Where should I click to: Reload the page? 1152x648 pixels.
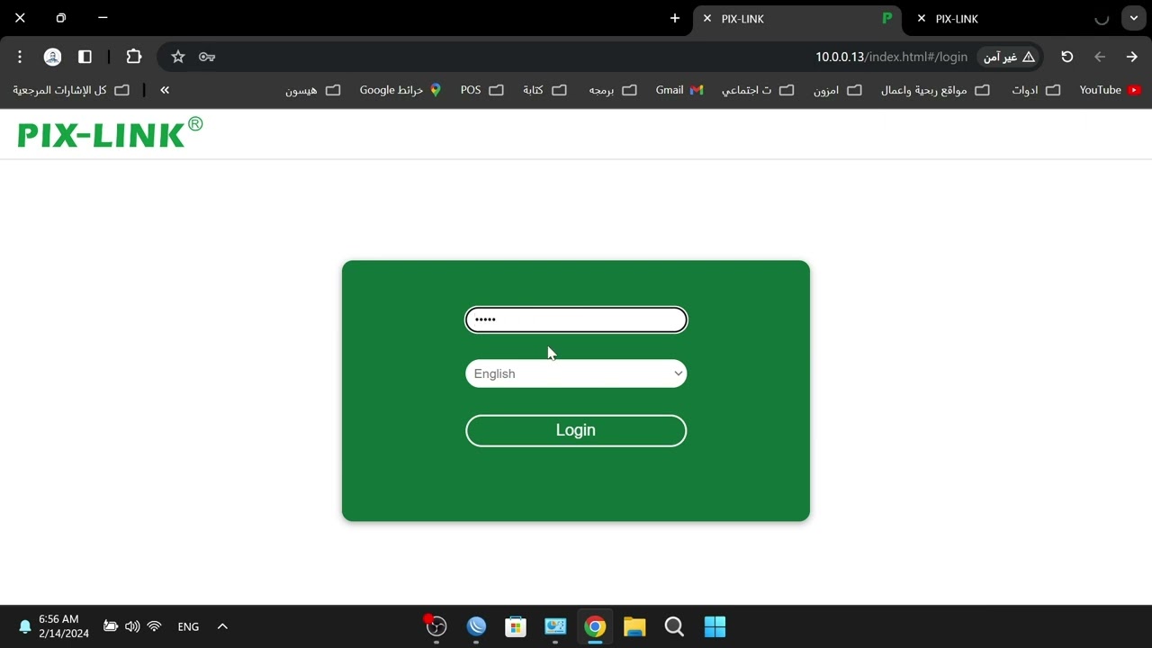coord(1067,57)
